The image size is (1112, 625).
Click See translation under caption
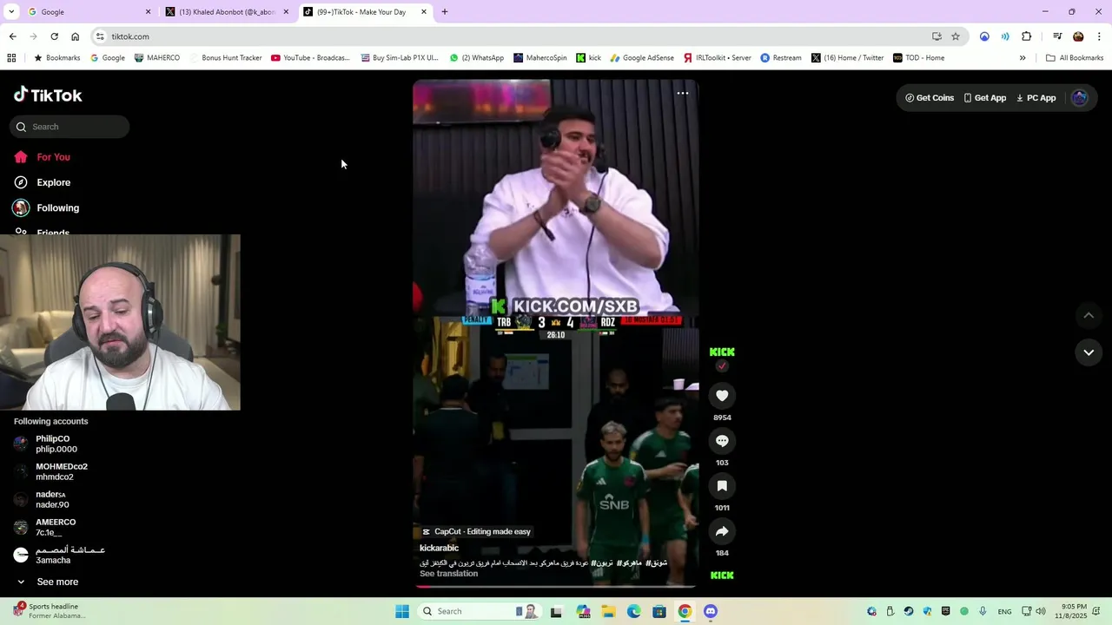click(x=448, y=574)
